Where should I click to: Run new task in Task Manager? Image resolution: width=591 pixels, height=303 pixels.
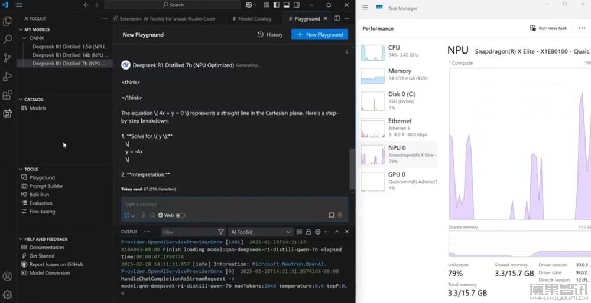click(548, 28)
